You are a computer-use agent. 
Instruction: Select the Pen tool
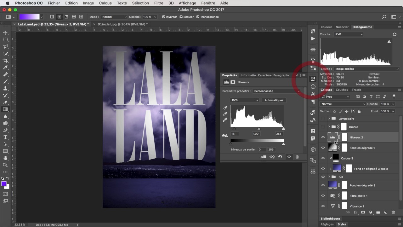tap(5, 130)
